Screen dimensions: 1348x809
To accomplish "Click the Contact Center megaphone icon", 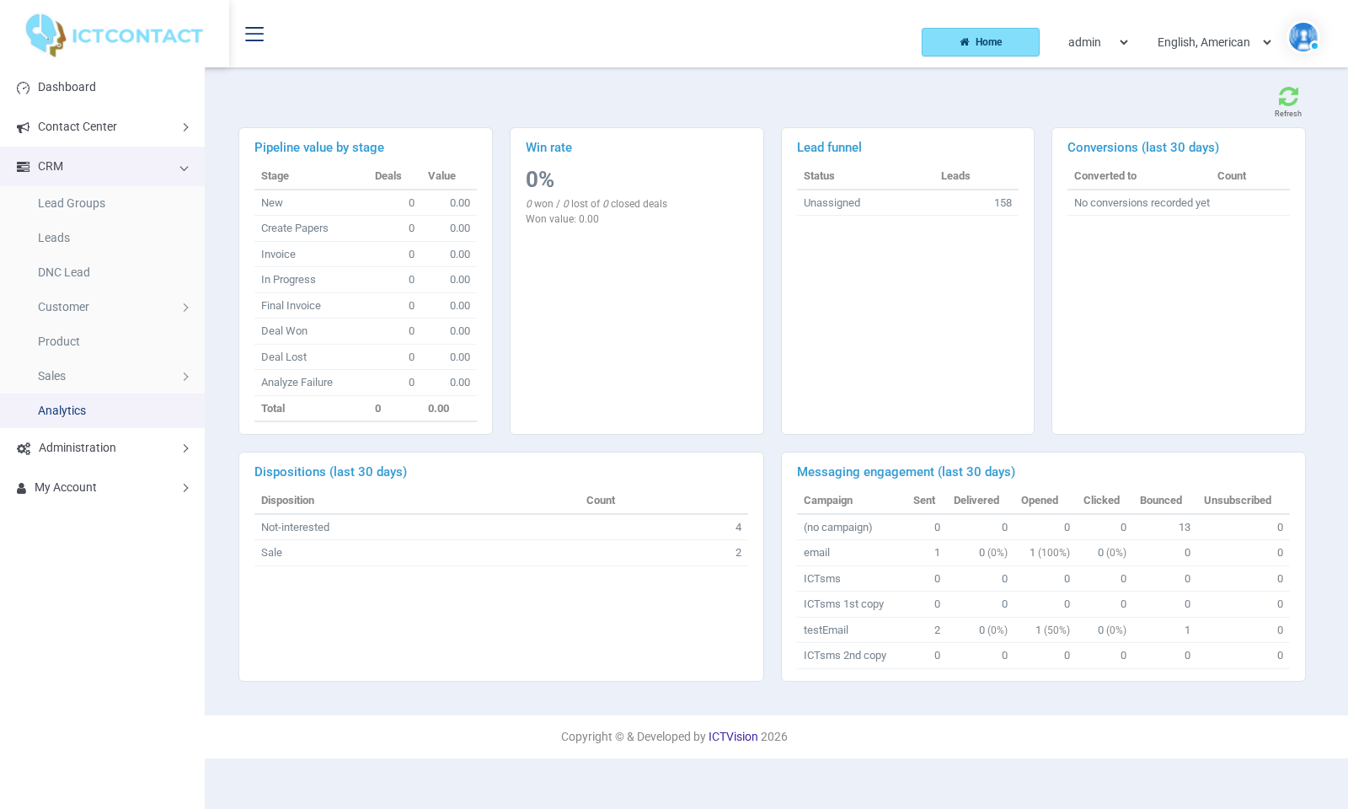I will click(23, 127).
